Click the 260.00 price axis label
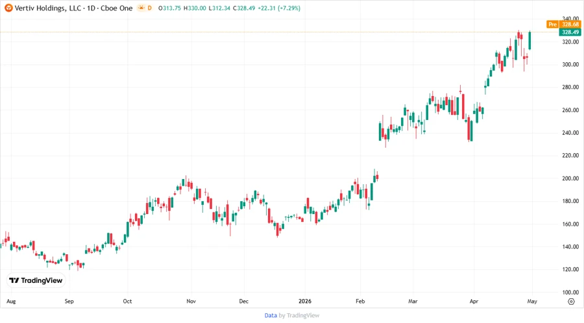The image size is (584, 323). [570, 110]
